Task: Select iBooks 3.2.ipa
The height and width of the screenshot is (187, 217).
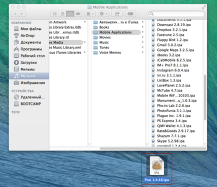Action: click(x=168, y=55)
